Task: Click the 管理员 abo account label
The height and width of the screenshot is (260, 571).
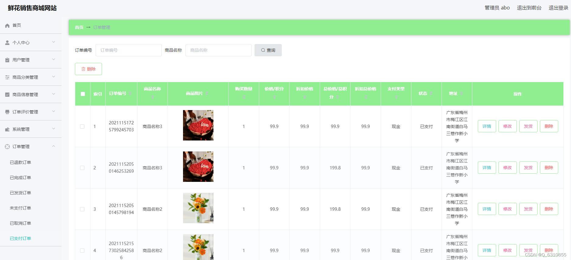Action: coord(497,8)
